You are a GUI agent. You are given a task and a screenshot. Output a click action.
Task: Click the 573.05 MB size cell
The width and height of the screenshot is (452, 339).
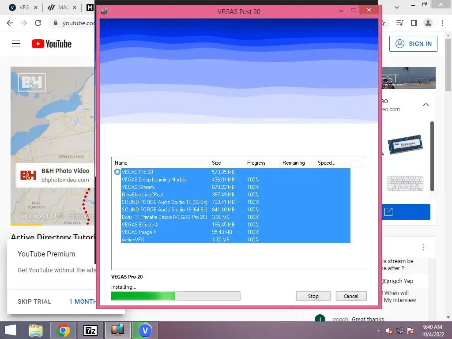223,172
